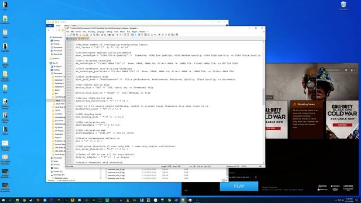Select Music in Explorer navigation pane
Viewport: 361px width, 203px height.
point(55,161)
